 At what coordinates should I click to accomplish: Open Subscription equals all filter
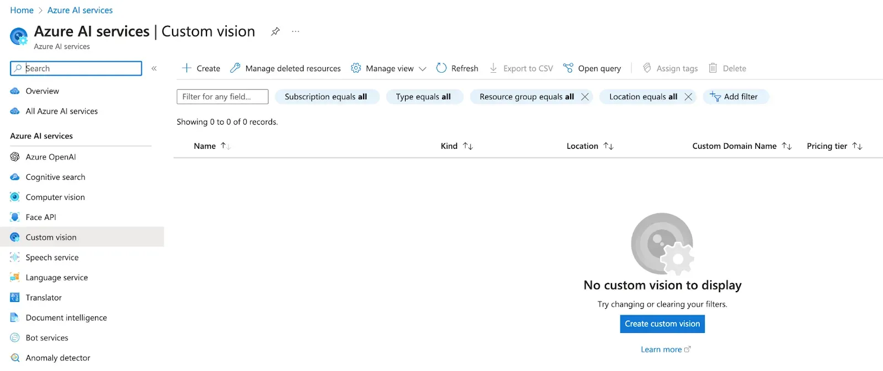pos(327,96)
